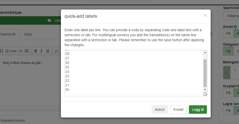239x124 pixels.
Task: Open Kilde source view
Action: coord(11,51)
